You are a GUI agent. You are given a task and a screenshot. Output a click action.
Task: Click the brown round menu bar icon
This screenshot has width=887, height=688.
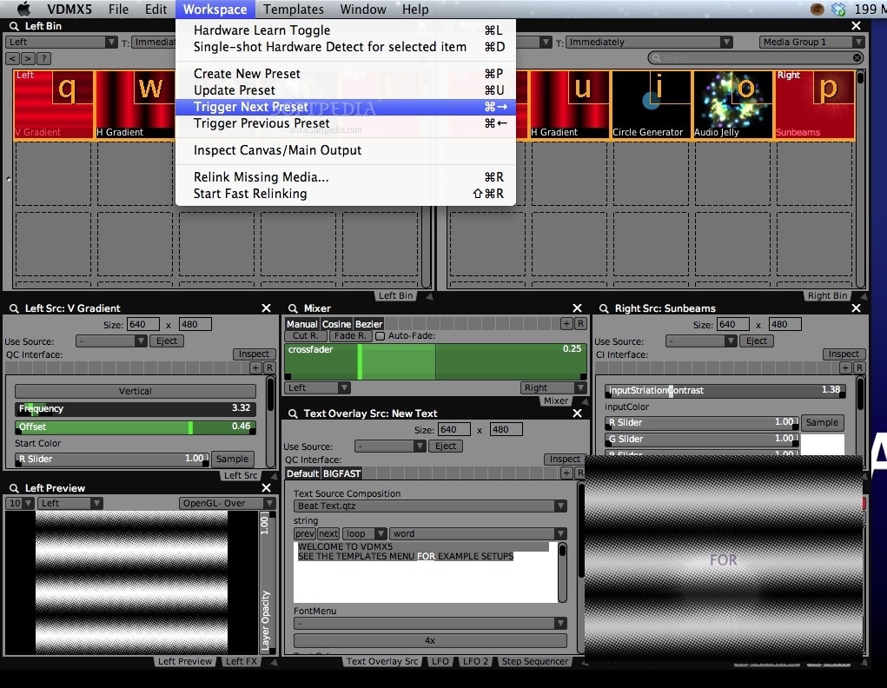pyautogui.click(x=817, y=9)
